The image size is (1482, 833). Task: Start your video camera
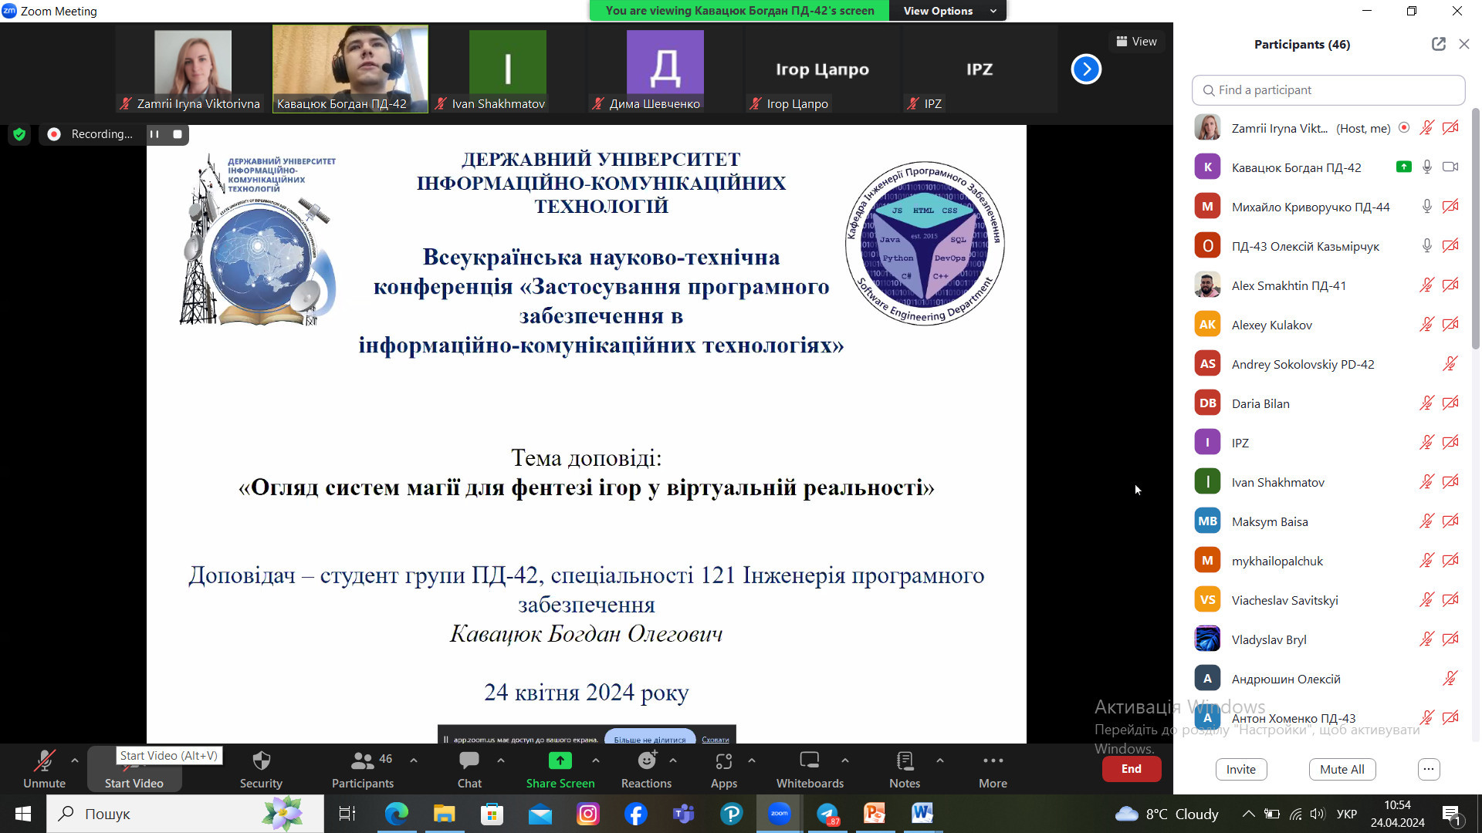[x=134, y=769]
